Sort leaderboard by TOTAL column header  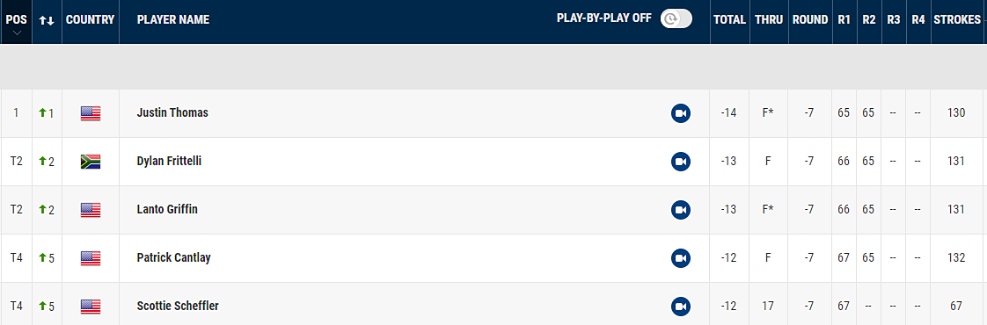(729, 20)
